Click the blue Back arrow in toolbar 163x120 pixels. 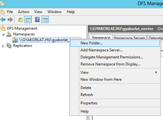3,20
